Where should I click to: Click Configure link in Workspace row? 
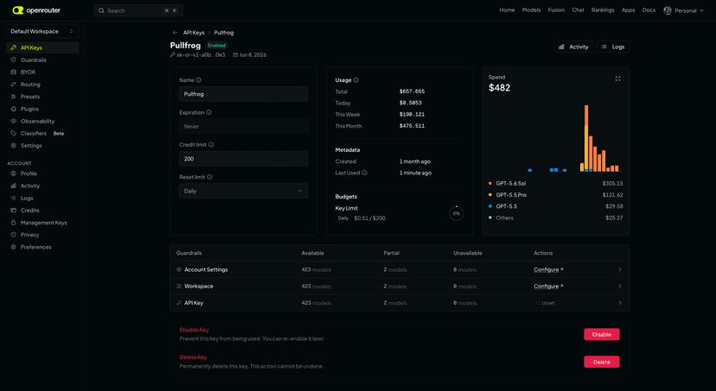coord(548,287)
